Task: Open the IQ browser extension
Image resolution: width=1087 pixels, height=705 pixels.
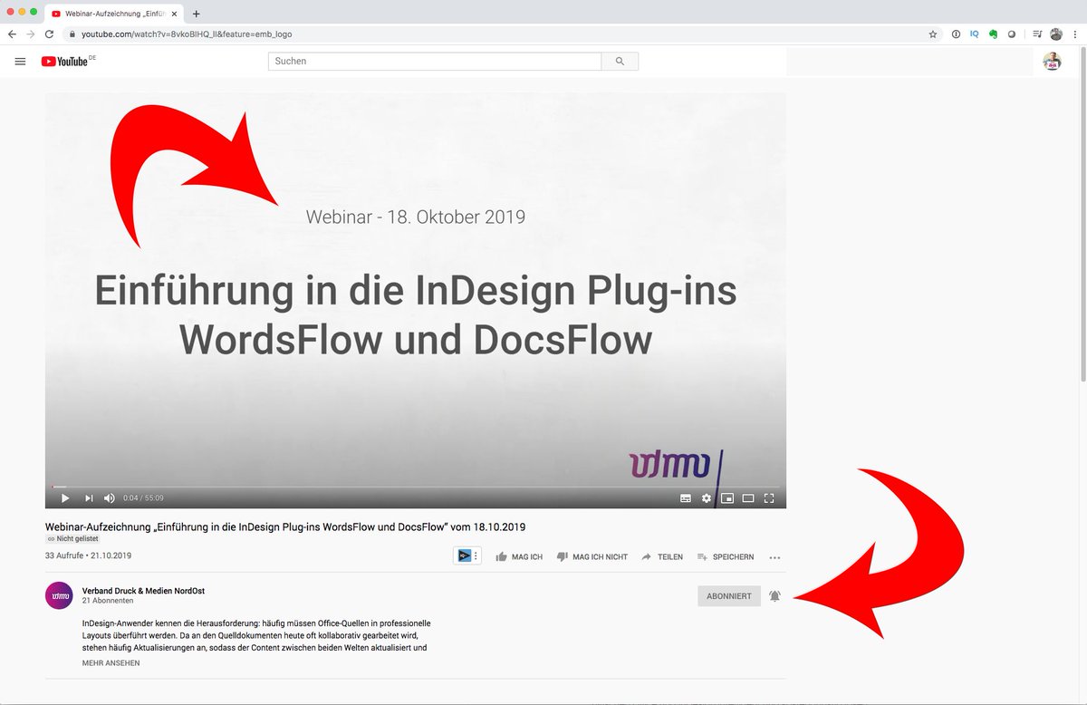Action: (975, 34)
